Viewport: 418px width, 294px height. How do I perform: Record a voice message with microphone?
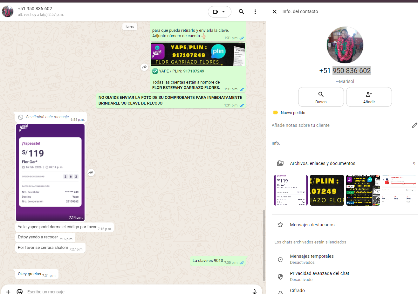pos(254,291)
